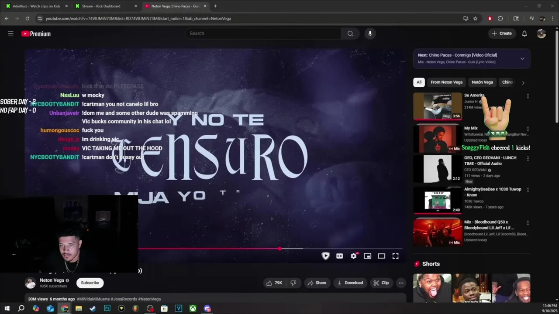
Task: Toggle subtitles with the CC button
Action: [x=339, y=256]
